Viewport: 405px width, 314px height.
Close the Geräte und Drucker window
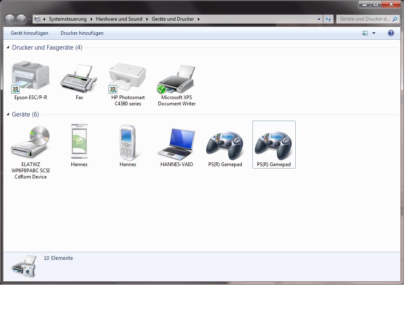[x=391, y=5]
